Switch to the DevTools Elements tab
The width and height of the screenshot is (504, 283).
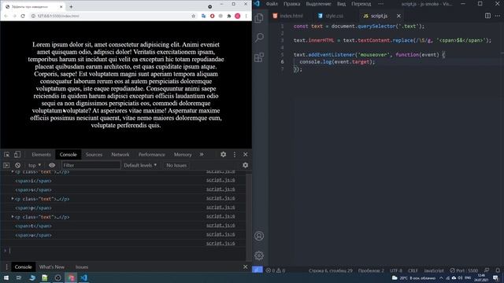(41, 155)
